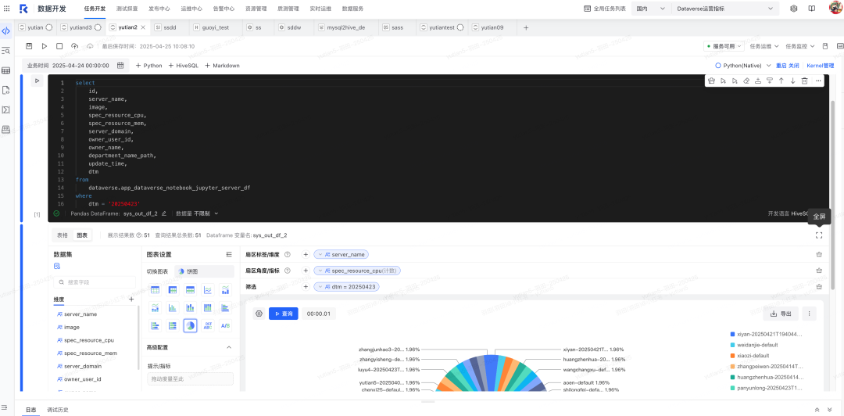This screenshot has height=416, width=844.
Task: Run all cells with the toolbar play icon
Action: (x=44, y=46)
